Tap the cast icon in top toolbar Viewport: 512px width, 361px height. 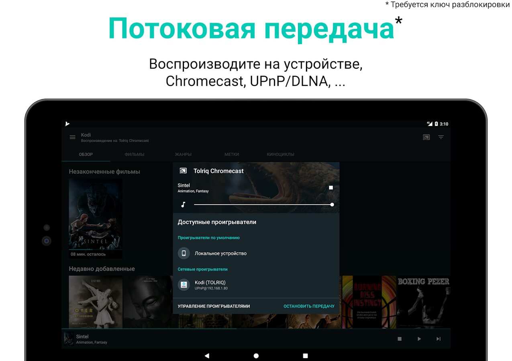click(426, 137)
